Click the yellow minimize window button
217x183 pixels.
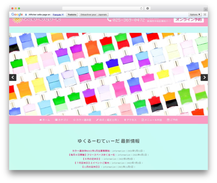pos(16,9)
